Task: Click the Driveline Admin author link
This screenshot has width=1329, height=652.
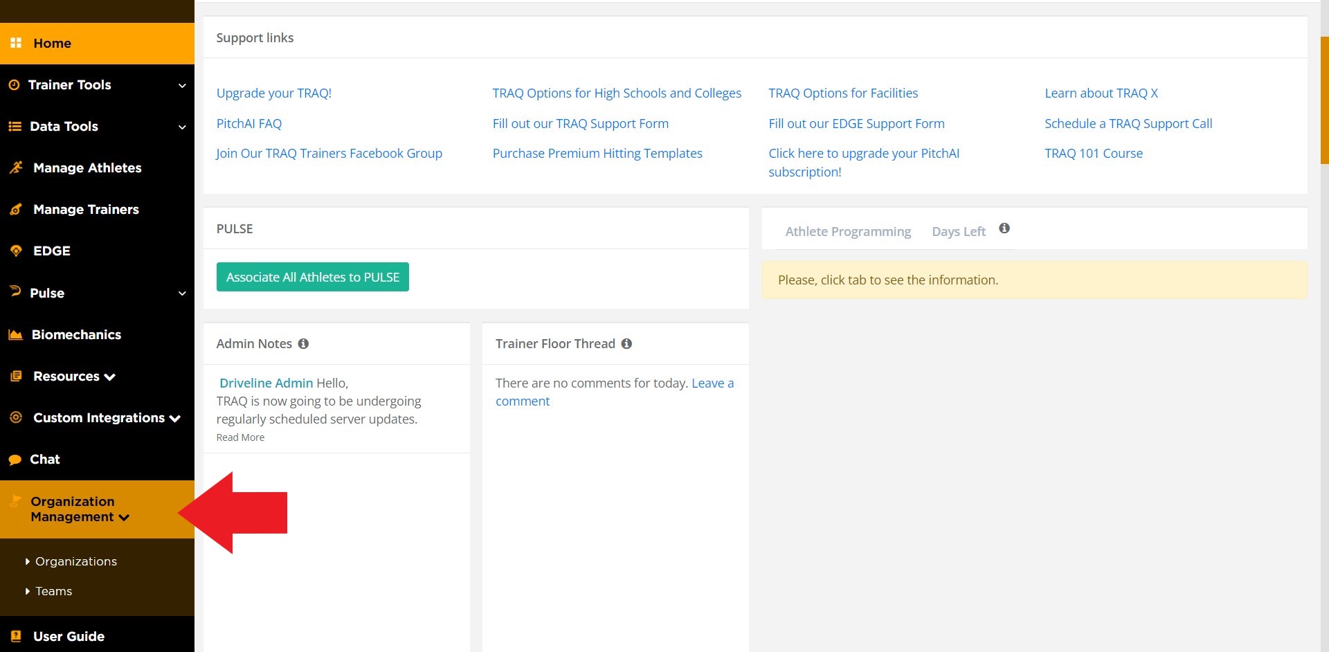Action: point(266,383)
